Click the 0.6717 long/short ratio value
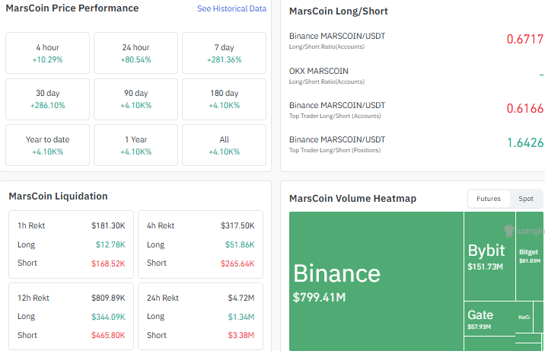This screenshot has height=351, width=545. click(x=524, y=40)
